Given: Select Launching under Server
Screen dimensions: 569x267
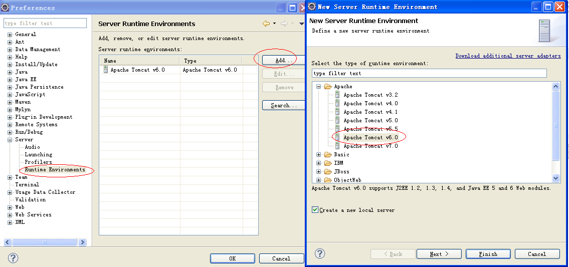Looking at the screenshot, I should (39, 155).
